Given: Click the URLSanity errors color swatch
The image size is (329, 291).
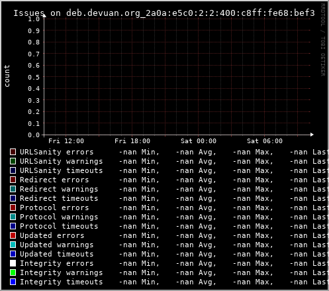Looking at the screenshot, I should pyautogui.click(x=13, y=152).
